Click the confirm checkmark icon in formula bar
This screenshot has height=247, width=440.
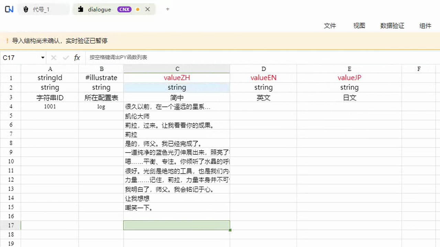pos(66,58)
